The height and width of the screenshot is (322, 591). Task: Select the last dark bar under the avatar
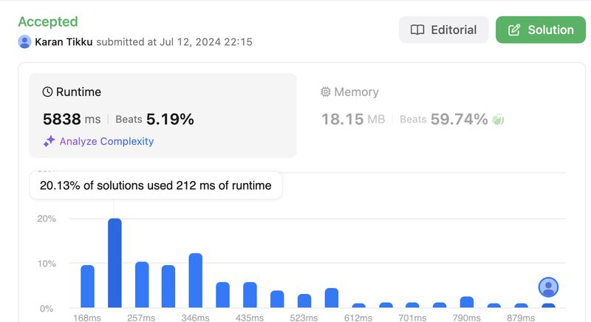(x=548, y=306)
